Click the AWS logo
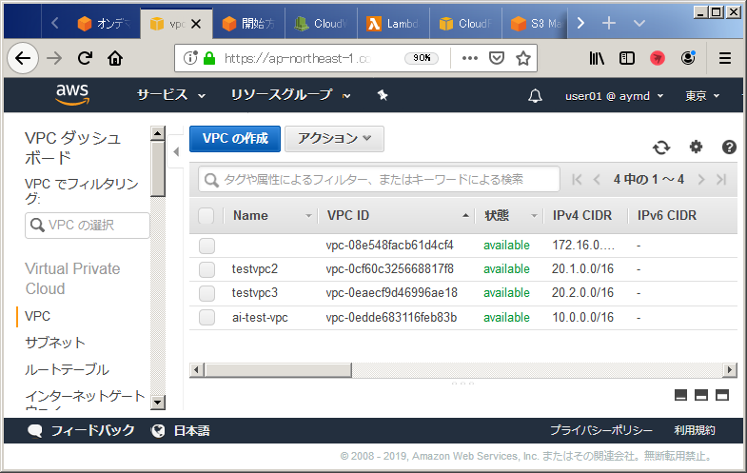 point(72,94)
